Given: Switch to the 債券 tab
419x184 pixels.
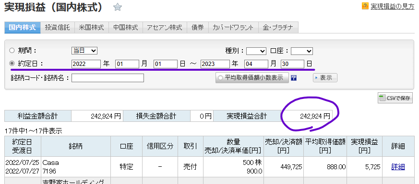Looking at the screenshot, I should click(197, 27).
